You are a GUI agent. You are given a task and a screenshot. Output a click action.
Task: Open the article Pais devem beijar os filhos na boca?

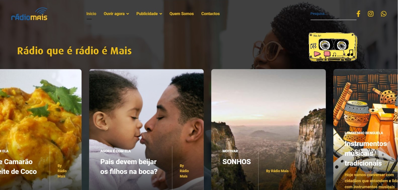click(x=129, y=166)
